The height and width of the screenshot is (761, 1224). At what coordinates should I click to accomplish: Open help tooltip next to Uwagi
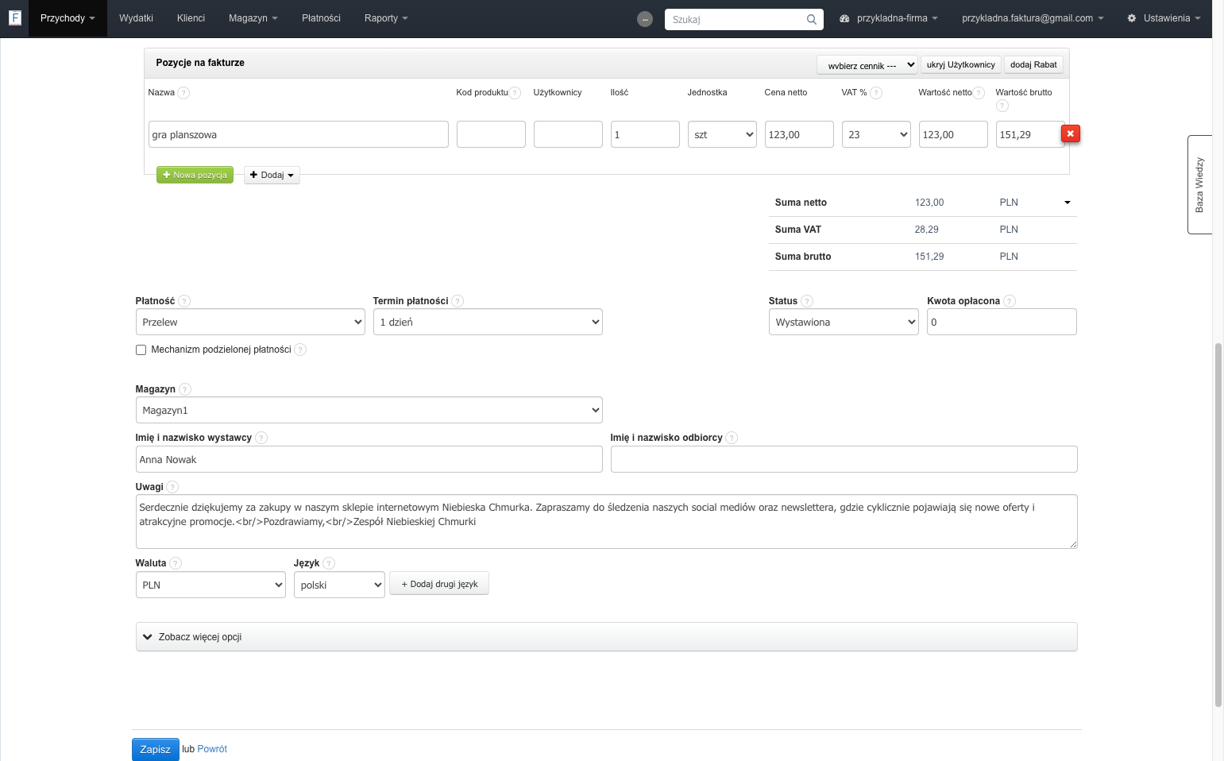[x=173, y=487]
